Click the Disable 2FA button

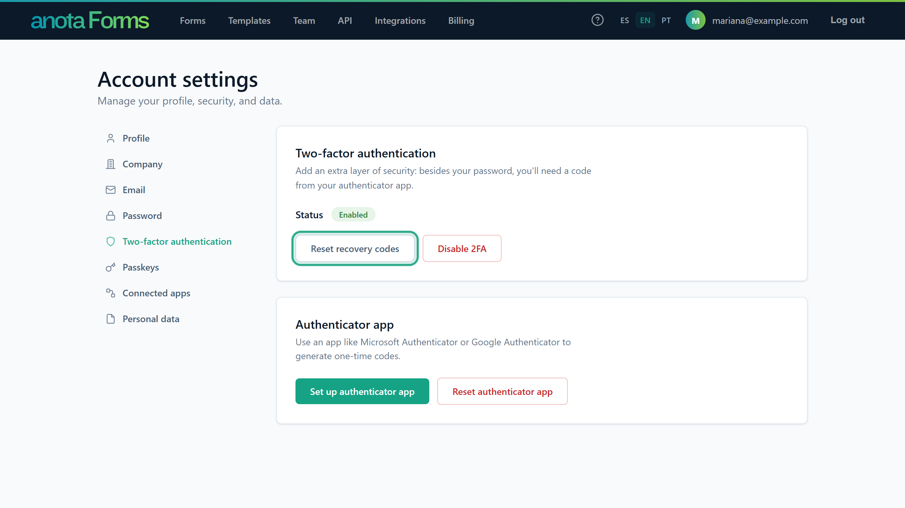(462, 248)
